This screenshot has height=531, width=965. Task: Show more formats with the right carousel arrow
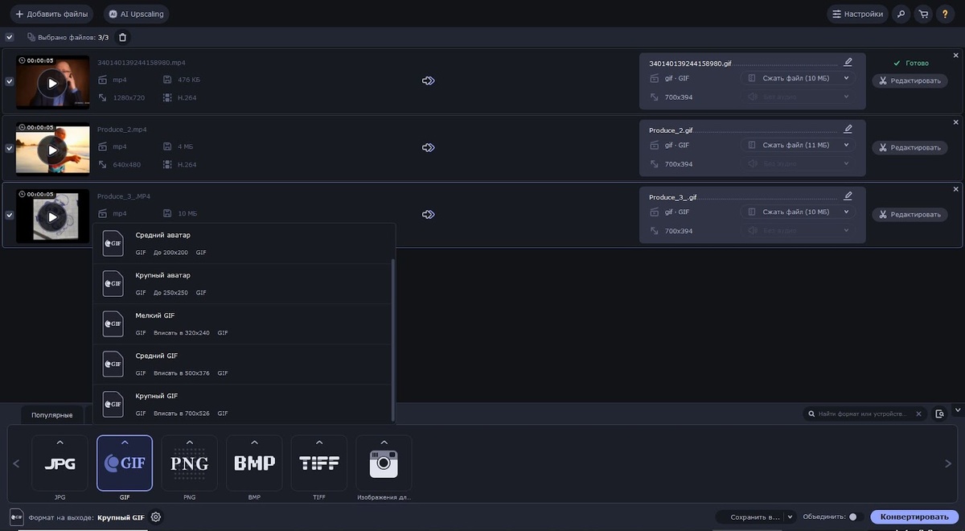[x=948, y=463]
